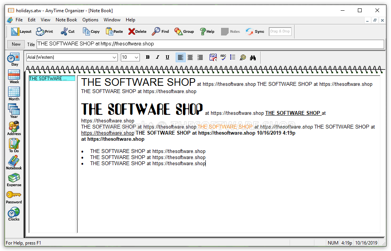Click the application icon in menu bar

point(10,20)
